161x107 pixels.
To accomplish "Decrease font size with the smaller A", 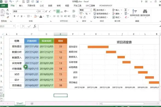I will [50, 11].
